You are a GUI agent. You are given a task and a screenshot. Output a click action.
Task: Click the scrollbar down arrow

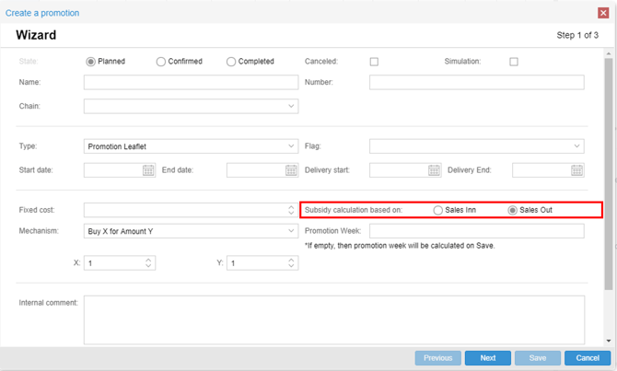(609, 341)
